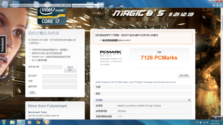Click the search magnifier in the address bar

click(61, 5)
